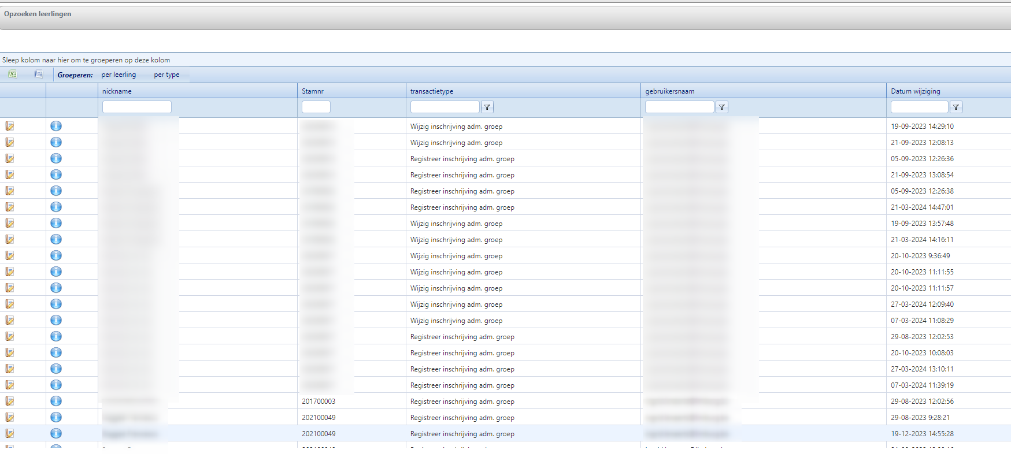Open edit icon for 19-09-2023 14:29:10 row
This screenshot has width=1011, height=457.
[10, 126]
